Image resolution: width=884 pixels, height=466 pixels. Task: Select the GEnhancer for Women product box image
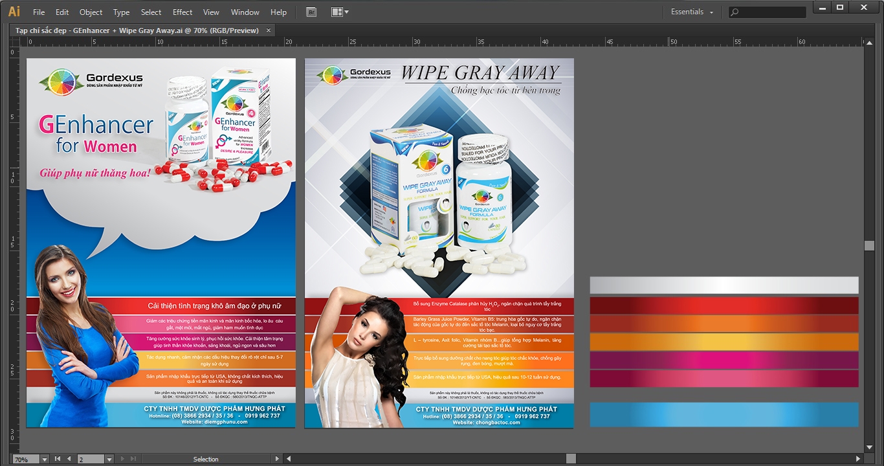point(241,115)
